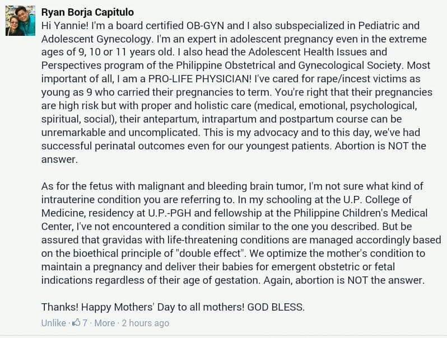This screenshot has height=338, width=447.
Task: Click "Adolescent Health Issues and" program text
Action: (318, 52)
